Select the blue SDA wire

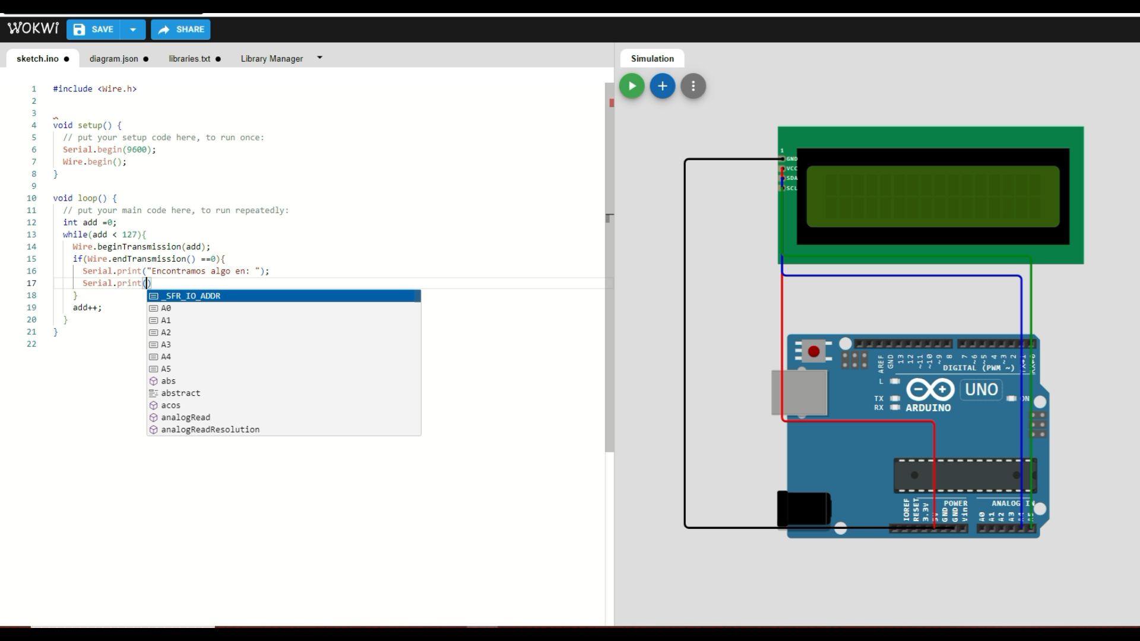tap(1021, 386)
